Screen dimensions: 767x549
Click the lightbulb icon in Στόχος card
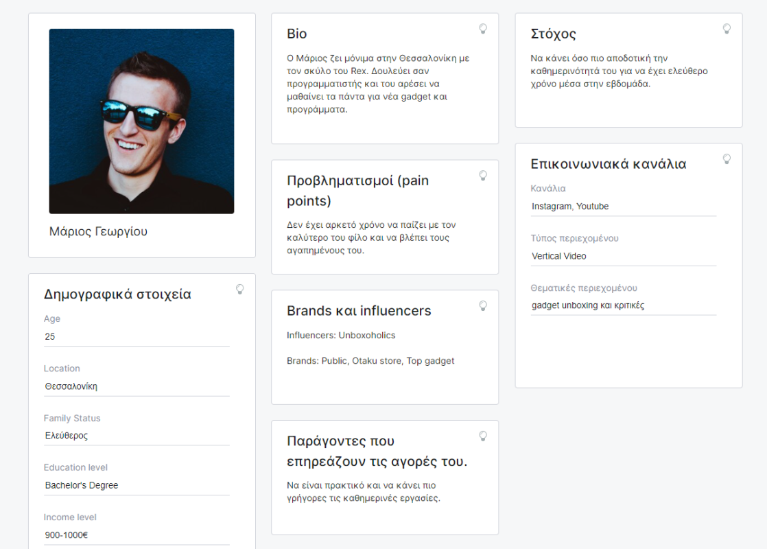(x=727, y=29)
